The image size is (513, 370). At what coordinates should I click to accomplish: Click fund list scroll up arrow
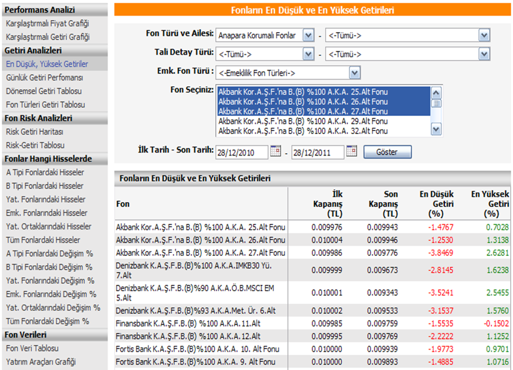436,93
